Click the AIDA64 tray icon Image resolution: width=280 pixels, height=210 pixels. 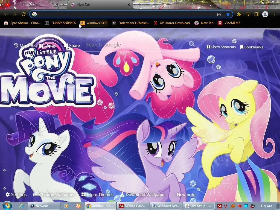[220, 206]
